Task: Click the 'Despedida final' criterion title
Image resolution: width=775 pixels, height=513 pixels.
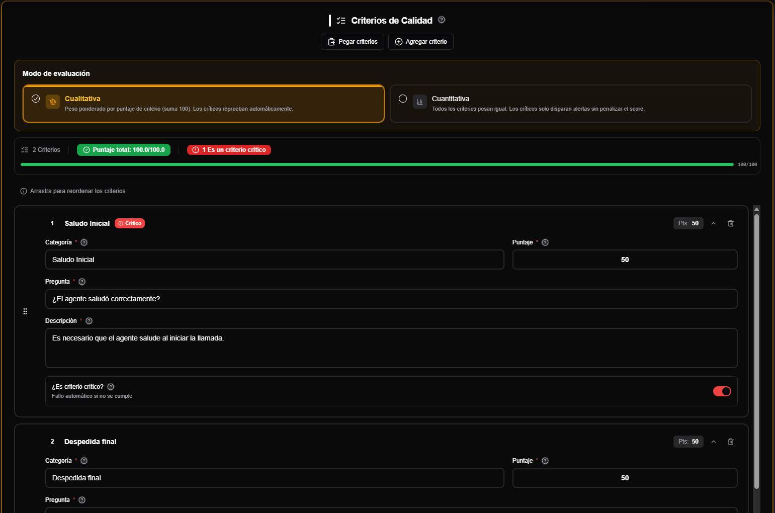Action: [91, 442]
